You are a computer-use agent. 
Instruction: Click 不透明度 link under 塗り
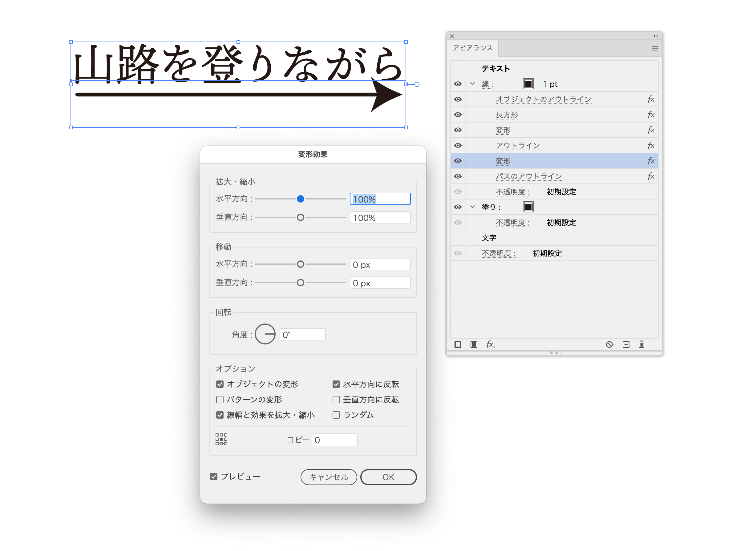pyautogui.click(x=512, y=223)
